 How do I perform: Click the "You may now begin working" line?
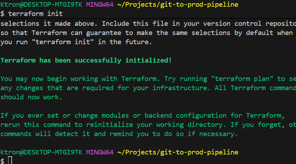[71, 79]
